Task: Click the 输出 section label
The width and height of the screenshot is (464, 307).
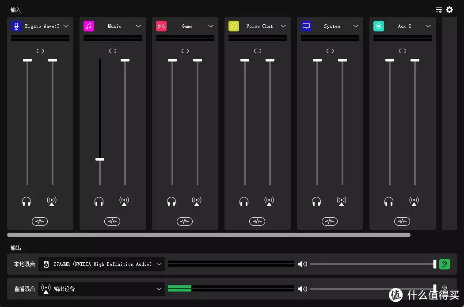Action: pyautogui.click(x=15, y=248)
